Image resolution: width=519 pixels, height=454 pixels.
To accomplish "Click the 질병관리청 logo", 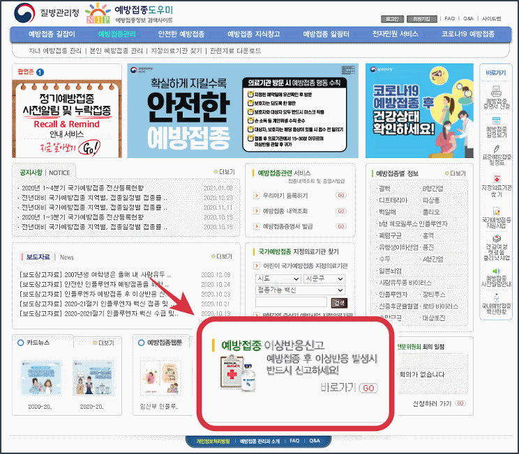I will (46, 13).
